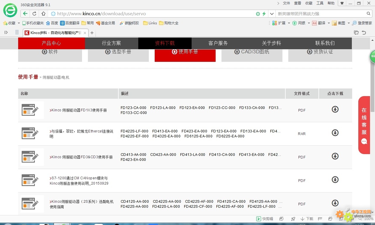
Task: Open the 截图 screenshot tool
Action: (339, 23)
